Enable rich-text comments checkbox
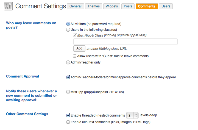The height and width of the screenshot is (130, 198). [x=68, y=122]
